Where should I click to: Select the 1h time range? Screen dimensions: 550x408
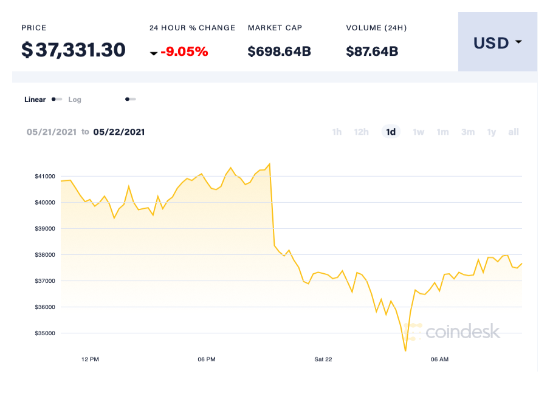(x=337, y=132)
